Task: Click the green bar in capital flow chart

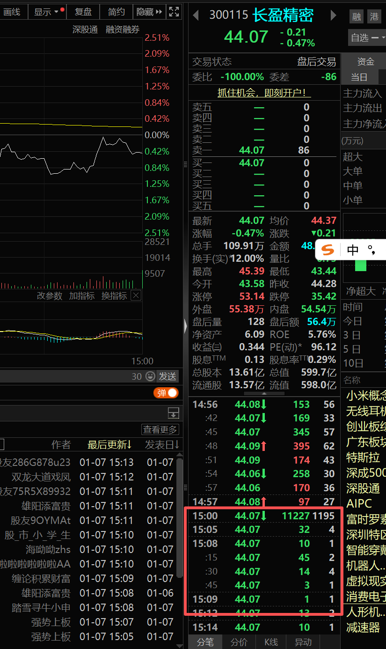Action: [361, 265]
